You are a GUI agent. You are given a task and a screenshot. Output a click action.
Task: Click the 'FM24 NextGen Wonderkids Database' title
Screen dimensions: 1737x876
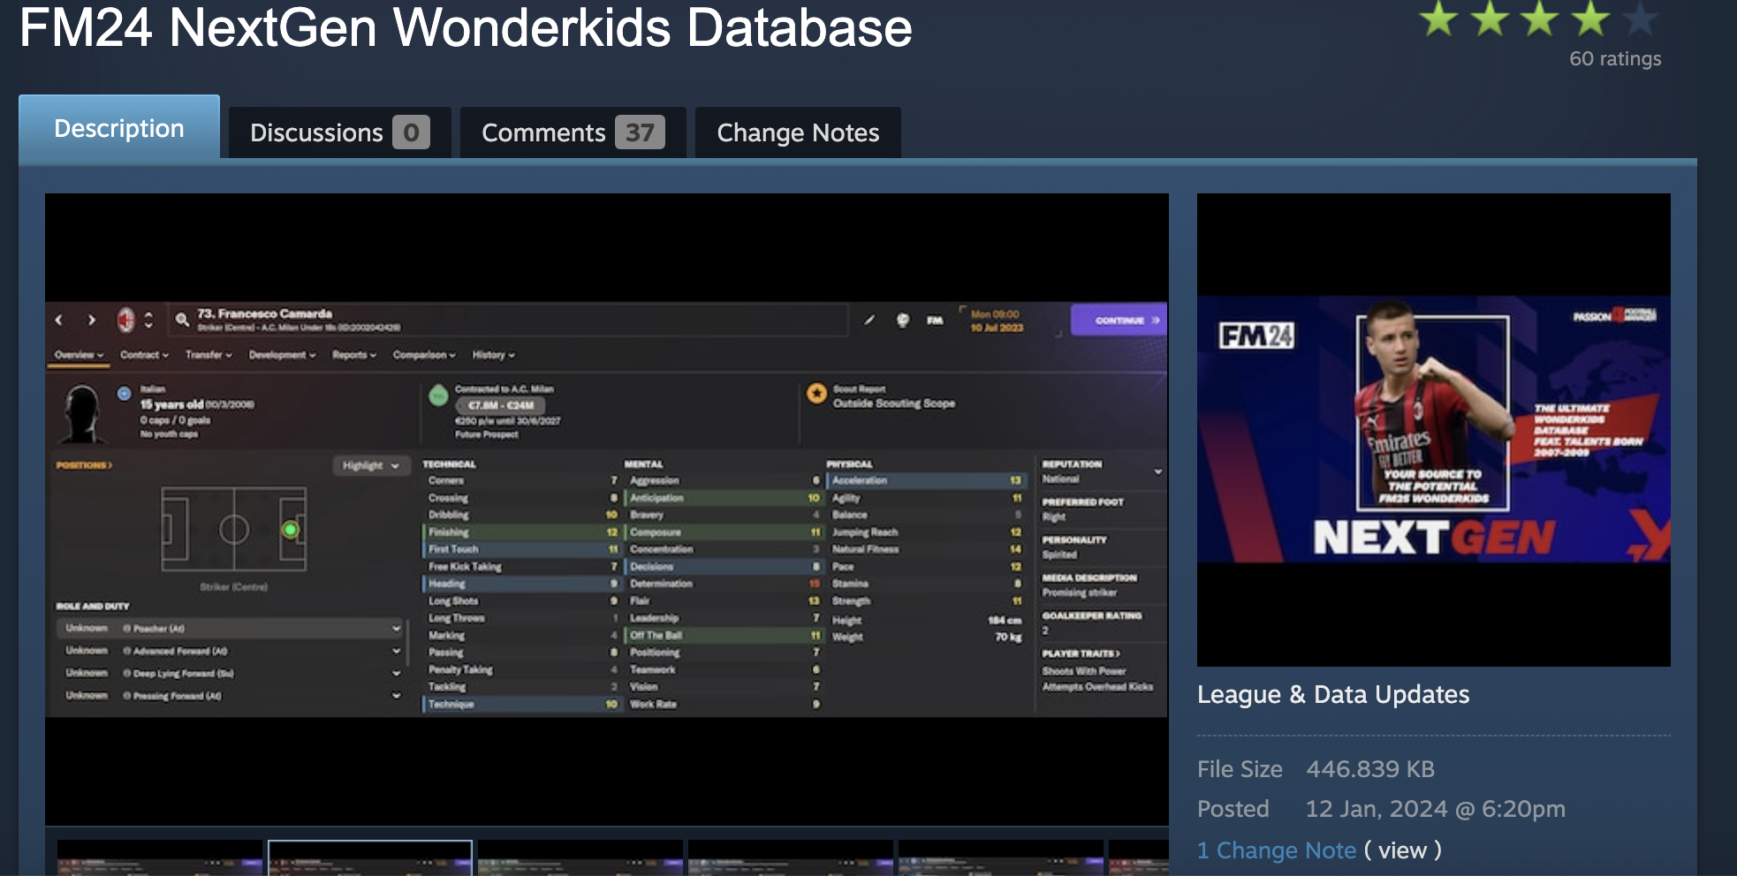tap(466, 26)
